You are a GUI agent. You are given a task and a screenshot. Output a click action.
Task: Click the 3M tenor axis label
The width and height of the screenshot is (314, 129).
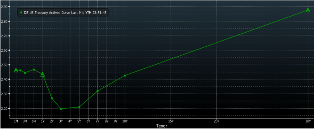(25, 121)
